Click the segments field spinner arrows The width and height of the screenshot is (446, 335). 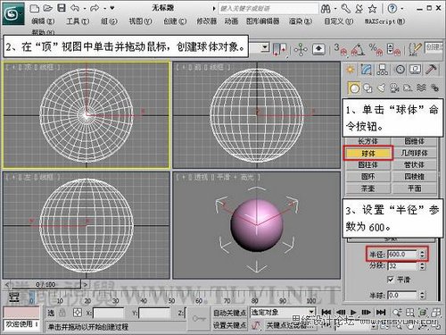(x=423, y=265)
